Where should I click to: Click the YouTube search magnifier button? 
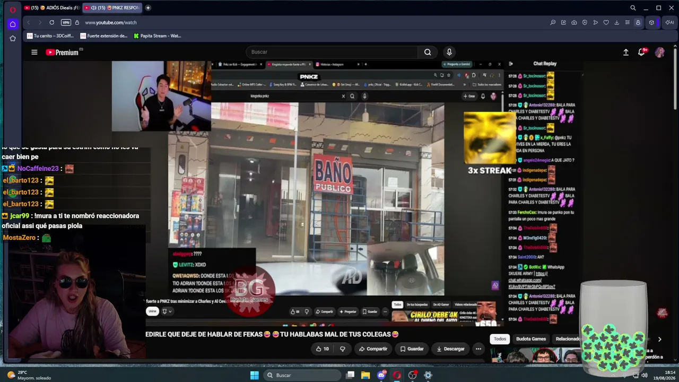pyautogui.click(x=428, y=52)
